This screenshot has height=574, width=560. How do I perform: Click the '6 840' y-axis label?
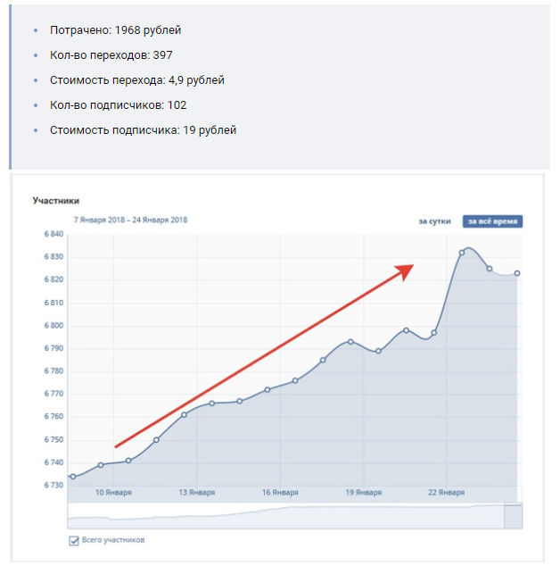pos(53,234)
